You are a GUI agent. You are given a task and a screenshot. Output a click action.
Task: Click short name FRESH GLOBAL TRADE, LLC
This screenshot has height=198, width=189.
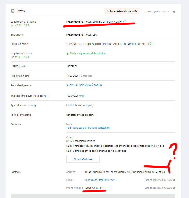(82, 35)
